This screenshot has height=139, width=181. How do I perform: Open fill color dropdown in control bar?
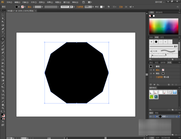pyautogui.click(x=19, y=7)
